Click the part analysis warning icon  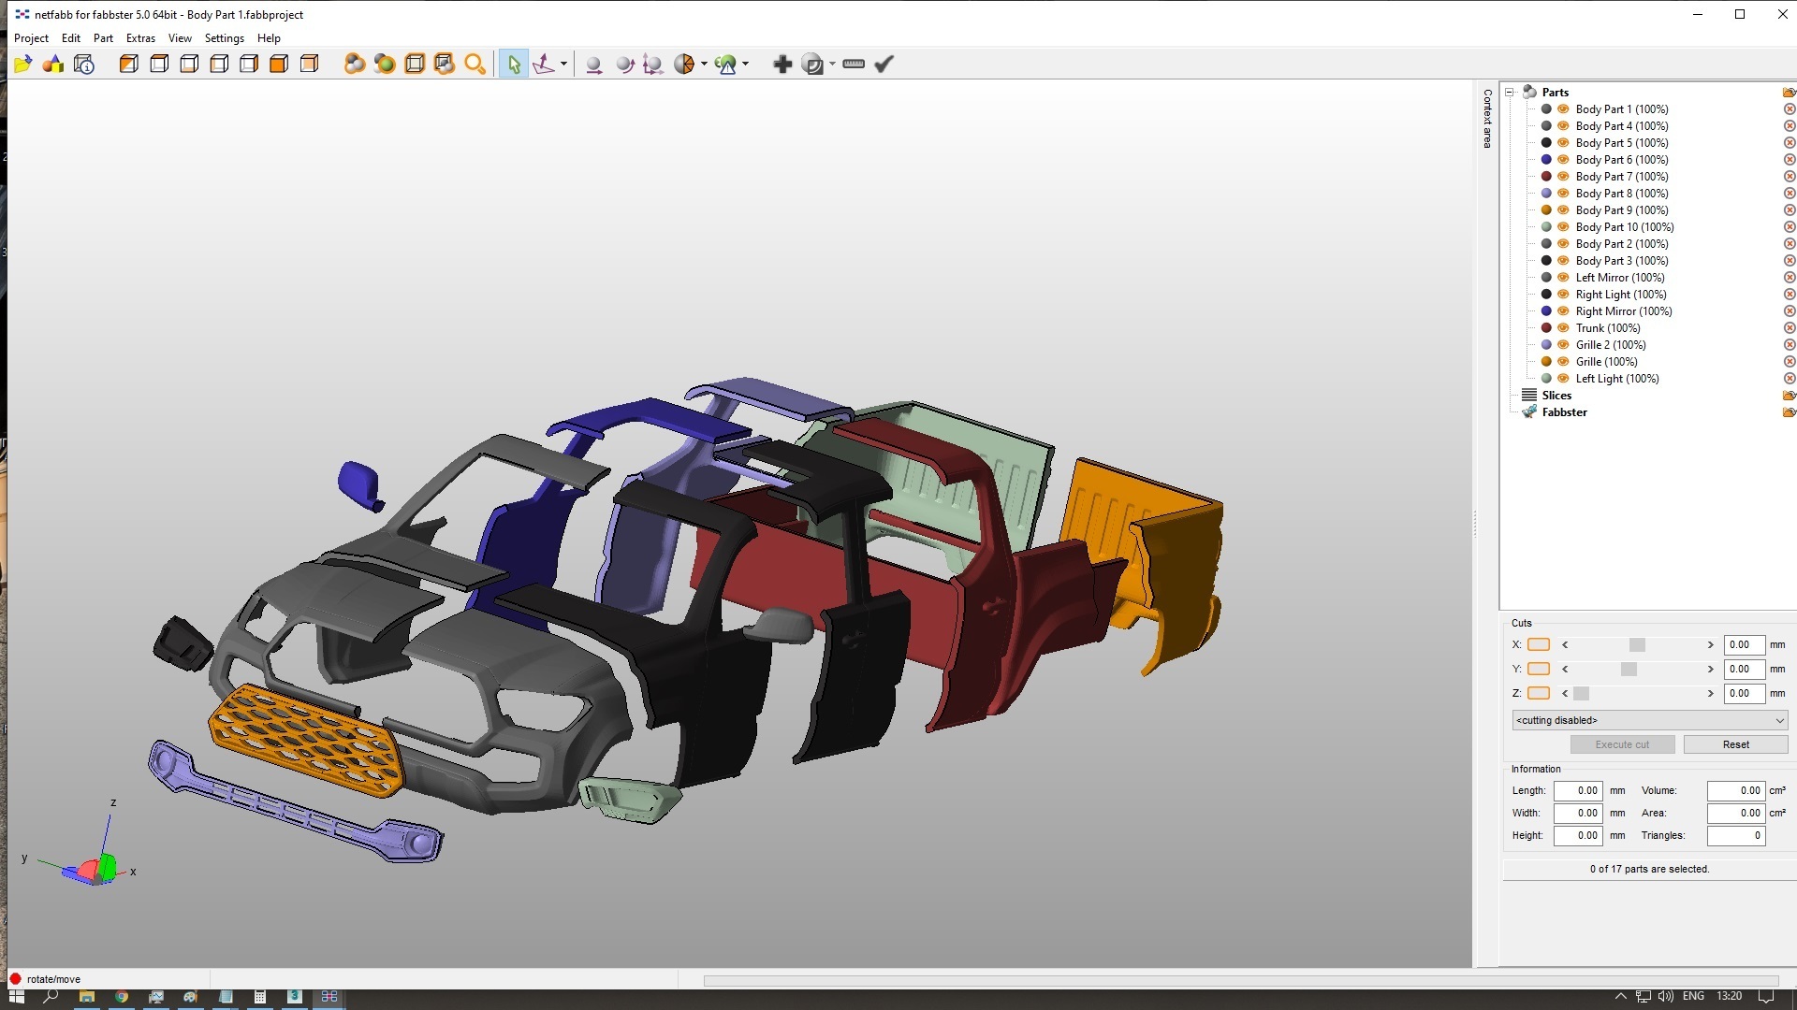pyautogui.click(x=725, y=64)
